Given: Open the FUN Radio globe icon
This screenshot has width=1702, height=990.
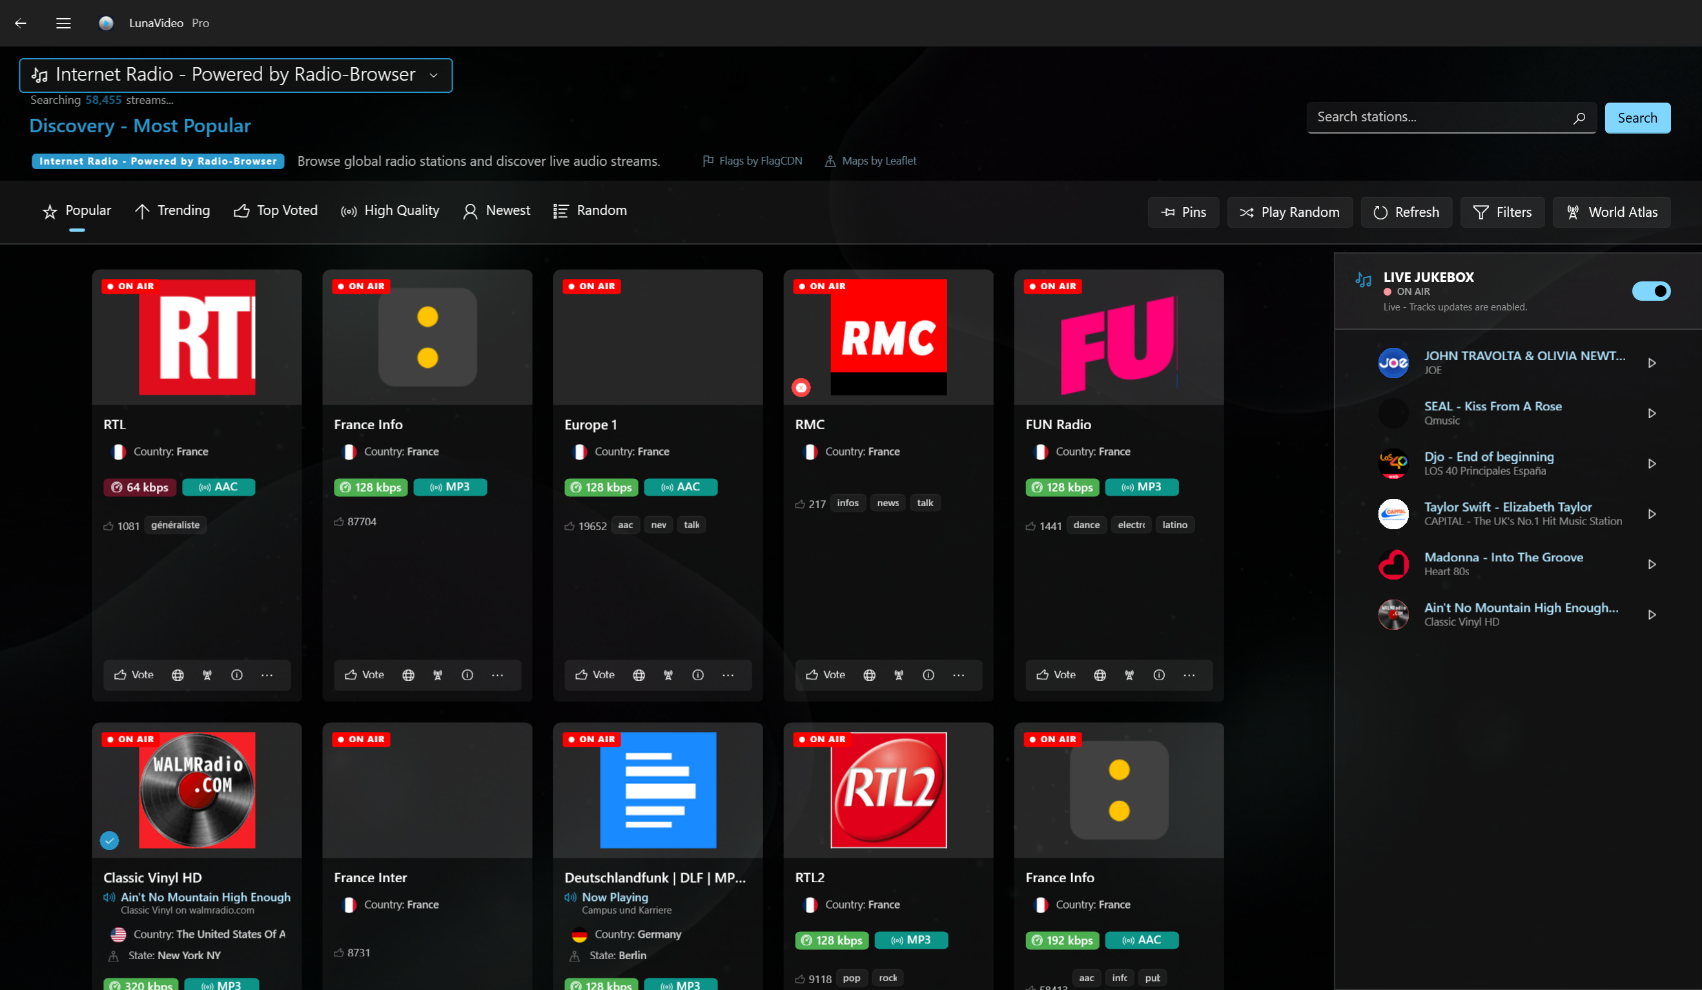Looking at the screenshot, I should pos(1100,674).
